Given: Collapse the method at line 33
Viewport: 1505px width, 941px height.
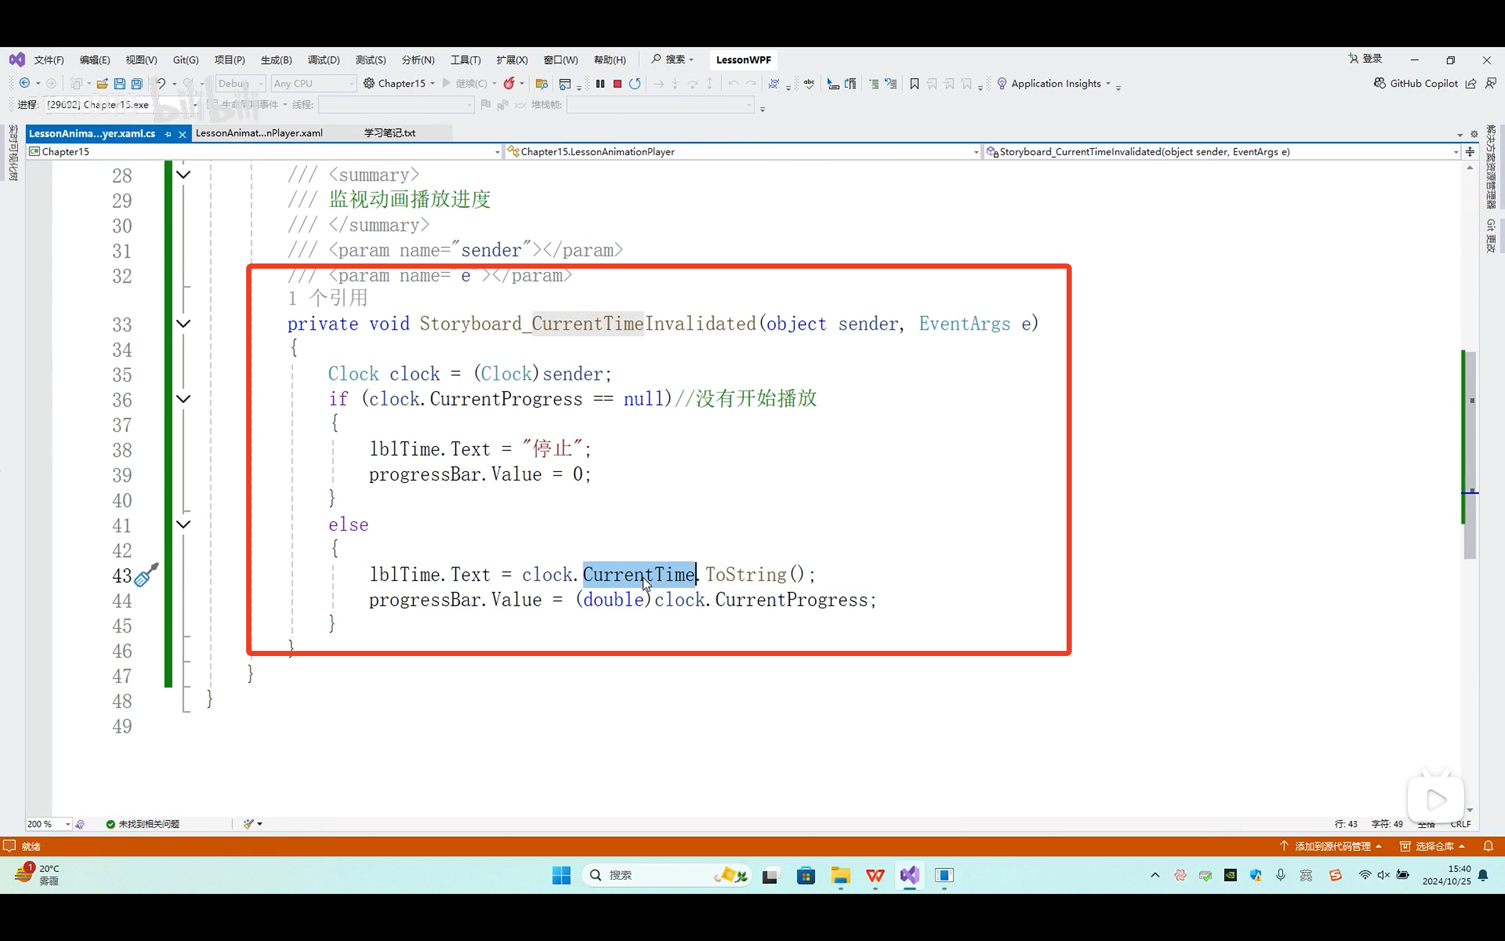Looking at the screenshot, I should coord(183,324).
